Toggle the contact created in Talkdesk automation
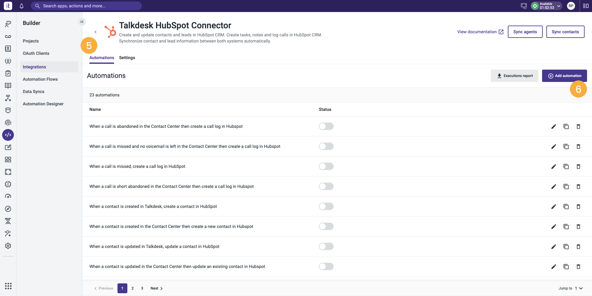The width and height of the screenshot is (592, 296). (x=326, y=206)
